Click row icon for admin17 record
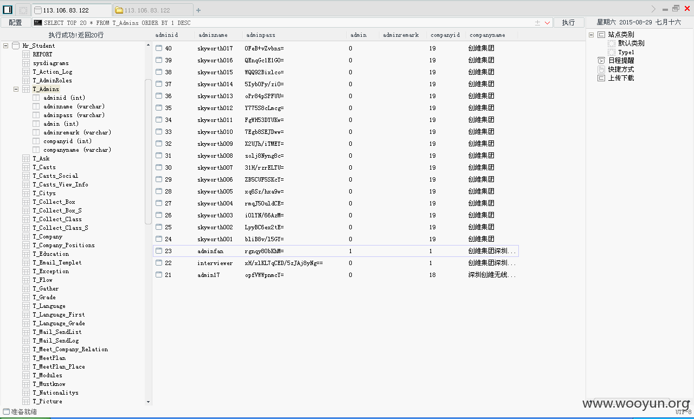694x419 pixels. 159,275
